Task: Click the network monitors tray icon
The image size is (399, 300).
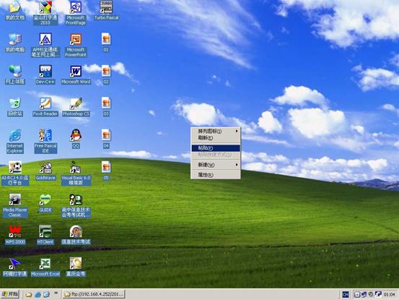Action: pos(364,295)
